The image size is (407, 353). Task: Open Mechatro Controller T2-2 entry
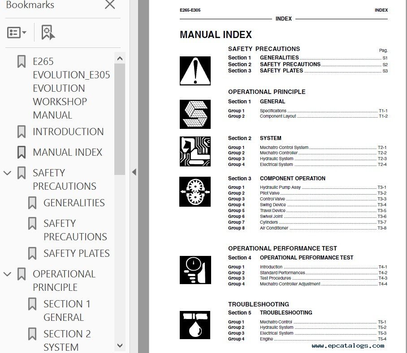307,153
